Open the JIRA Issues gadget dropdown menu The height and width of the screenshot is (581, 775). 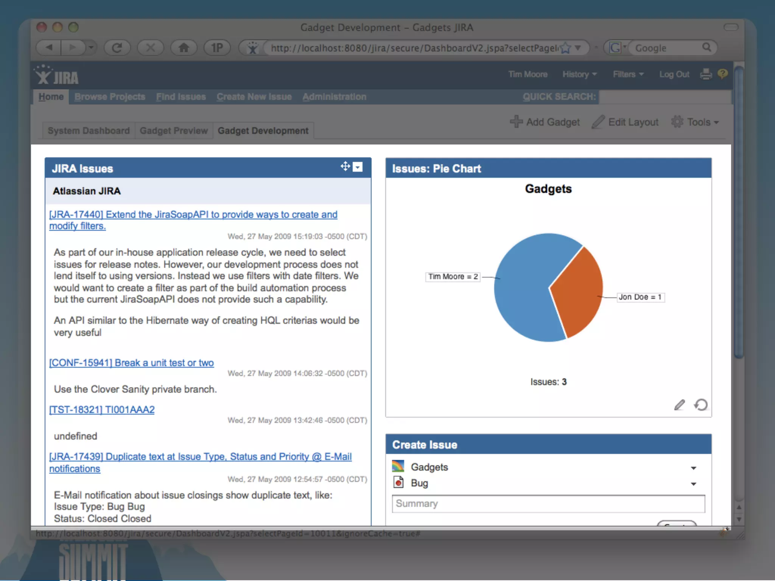358,167
